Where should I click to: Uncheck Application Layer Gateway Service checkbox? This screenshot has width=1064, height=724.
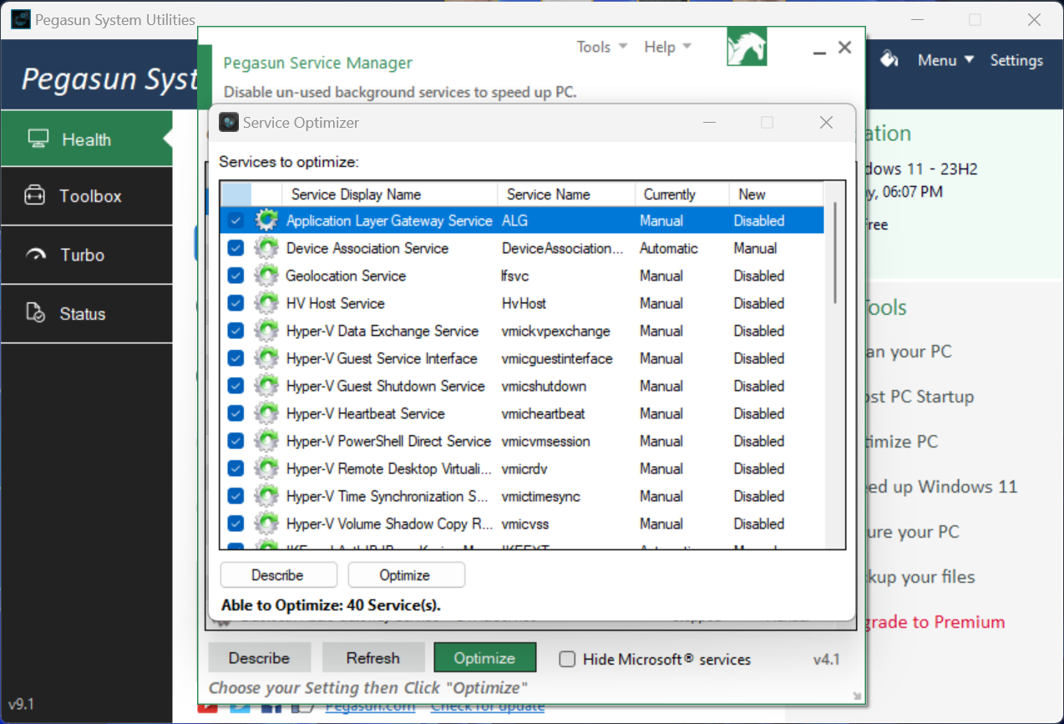click(x=236, y=220)
